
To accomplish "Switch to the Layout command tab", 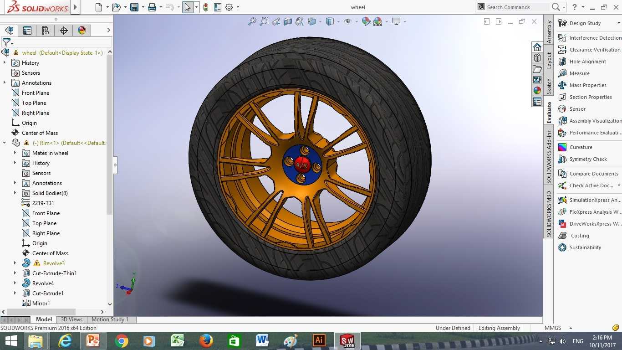I will click(549, 60).
